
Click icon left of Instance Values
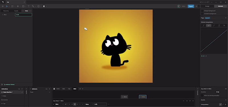[2, 84]
